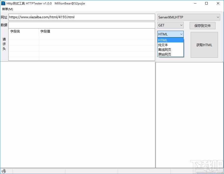Select the 字段值 column header

coord(45,31)
